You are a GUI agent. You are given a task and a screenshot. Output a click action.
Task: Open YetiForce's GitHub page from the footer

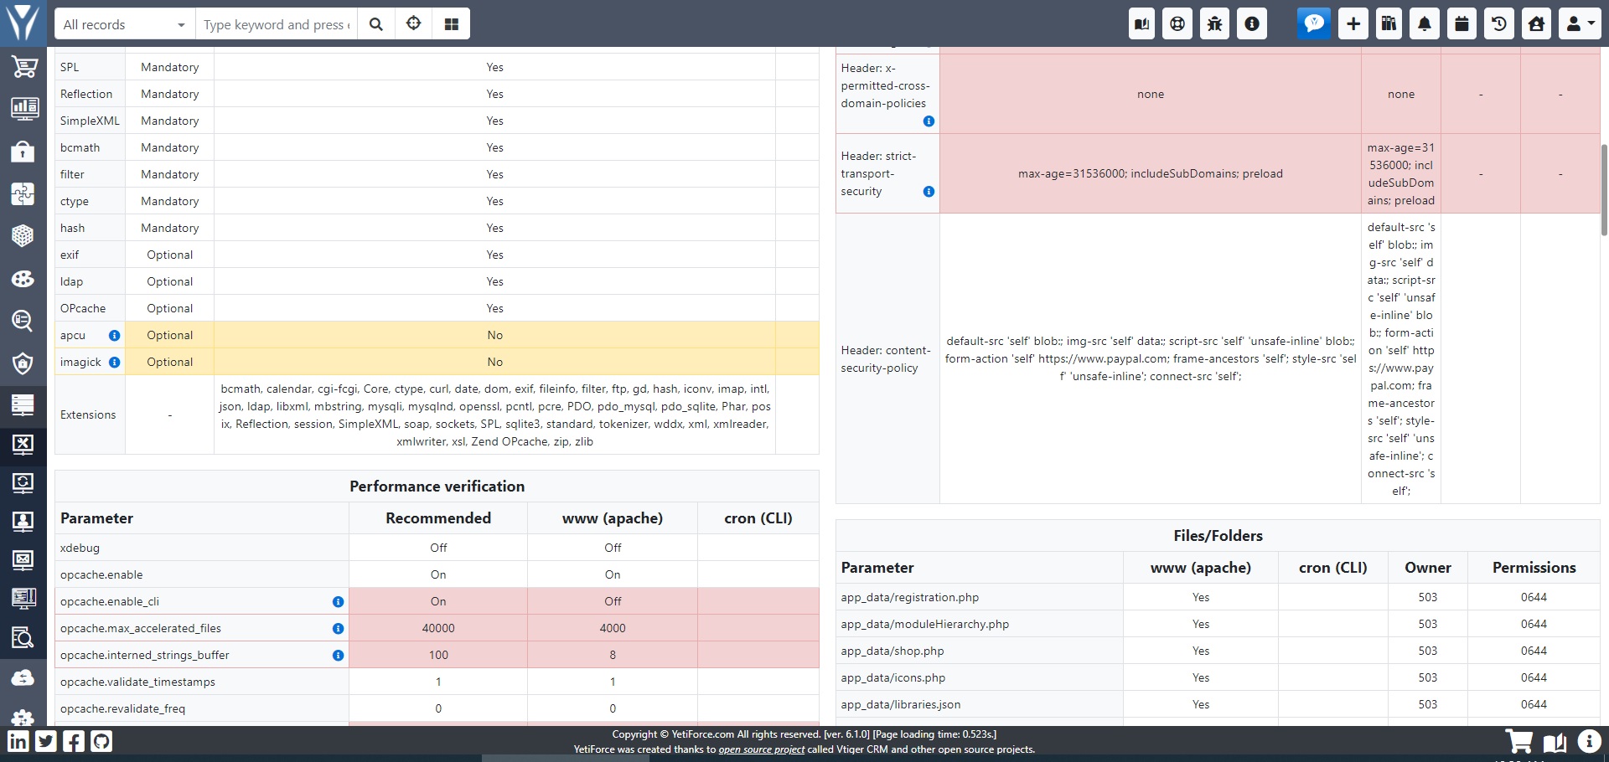pos(101,741)
